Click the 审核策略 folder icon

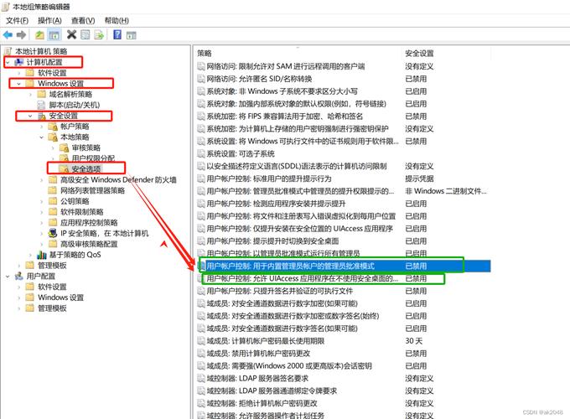tap(65, 147)
